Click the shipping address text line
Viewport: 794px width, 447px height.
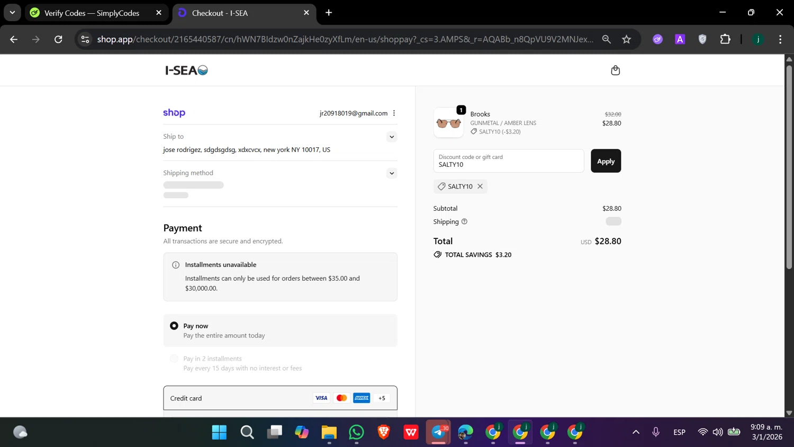pos(247,150)
